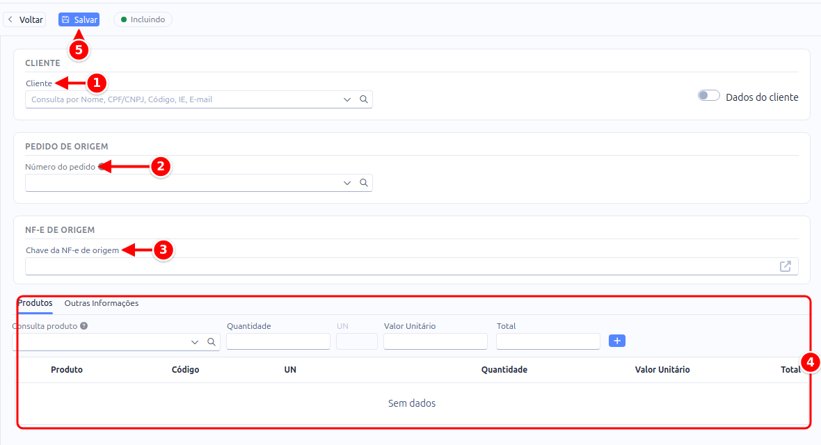Add product with the blue plus button
821x445 pixels.
(617, 341)
